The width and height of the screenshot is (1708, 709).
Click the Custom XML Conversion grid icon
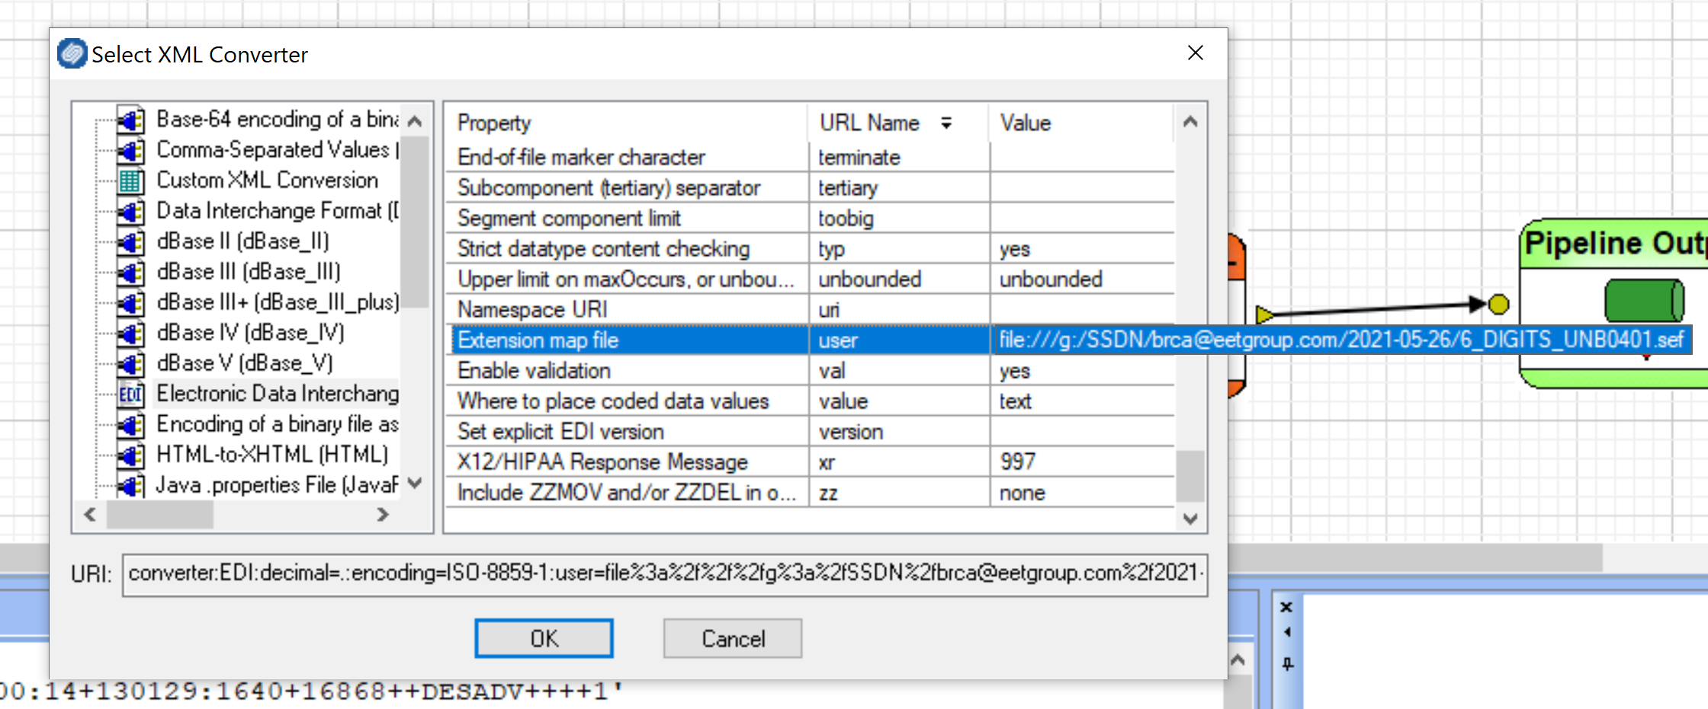[x=130, y=180]
